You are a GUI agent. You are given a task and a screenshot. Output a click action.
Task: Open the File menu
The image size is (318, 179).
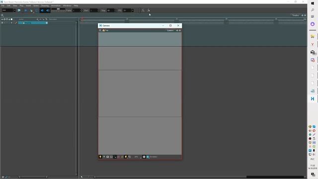(x=2, y=5)
